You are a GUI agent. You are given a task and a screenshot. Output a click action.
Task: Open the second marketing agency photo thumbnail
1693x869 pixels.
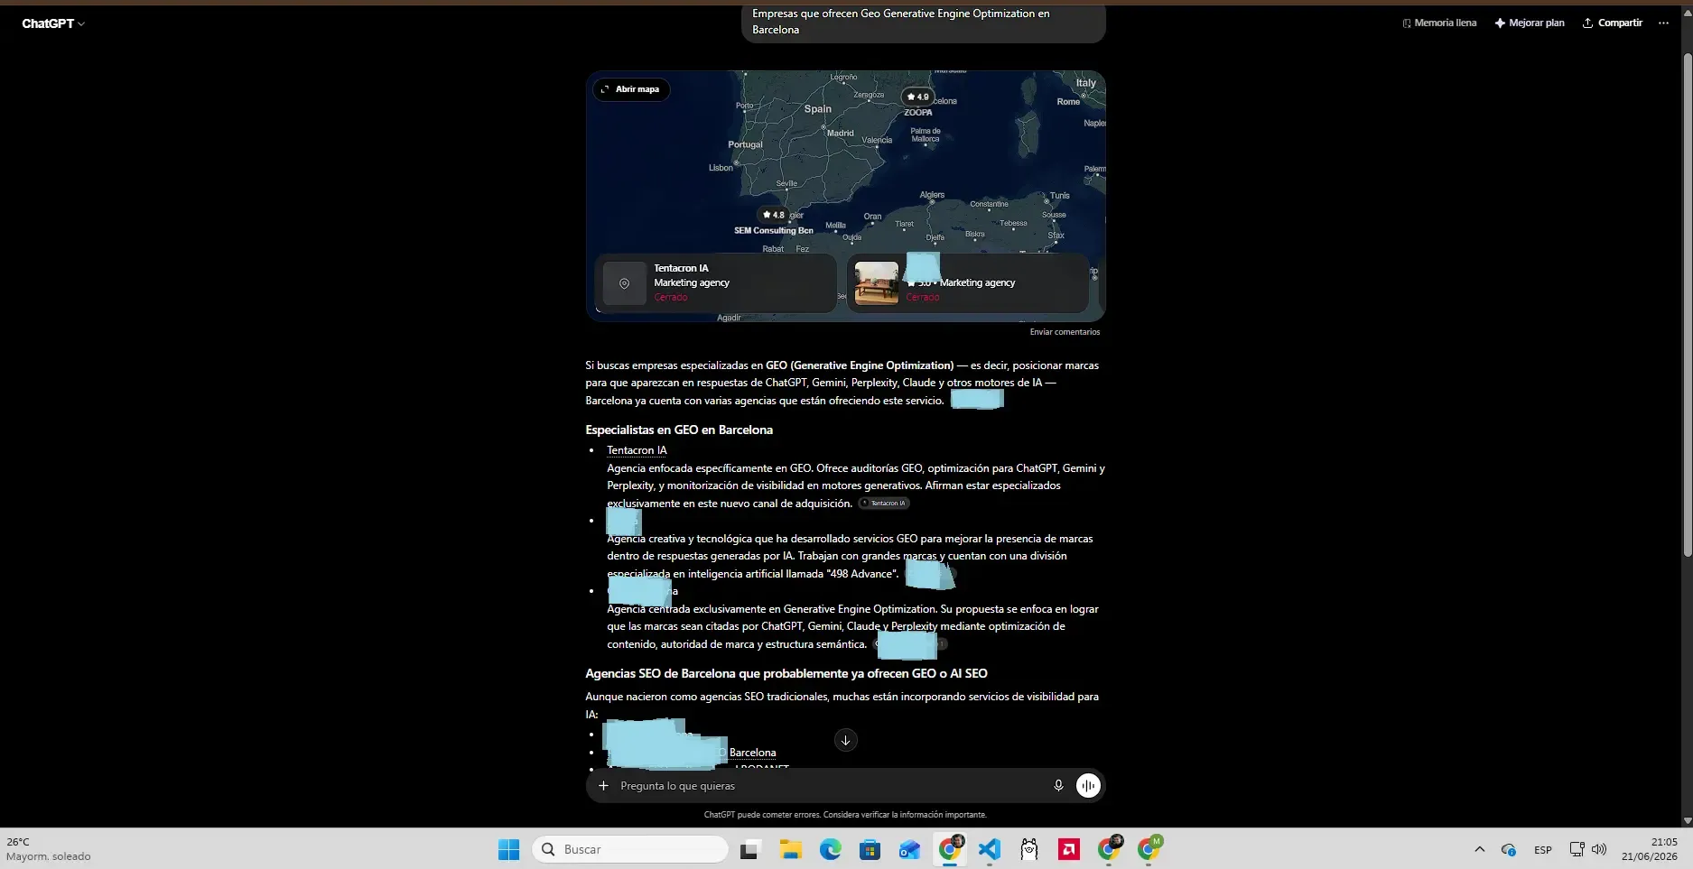tap(876, 283)
